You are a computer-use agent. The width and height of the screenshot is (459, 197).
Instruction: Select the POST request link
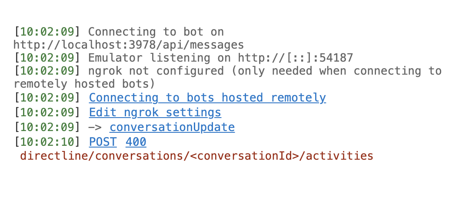[x=103, y=142]
